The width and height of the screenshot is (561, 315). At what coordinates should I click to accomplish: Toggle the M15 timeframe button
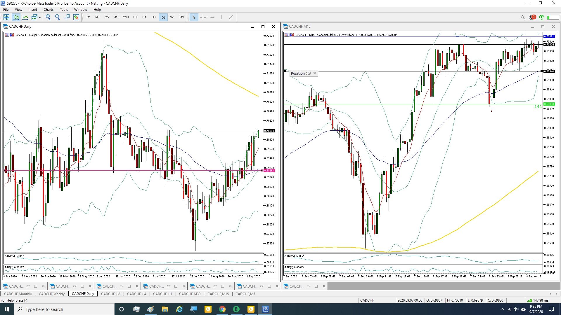(x=116, y=17)
